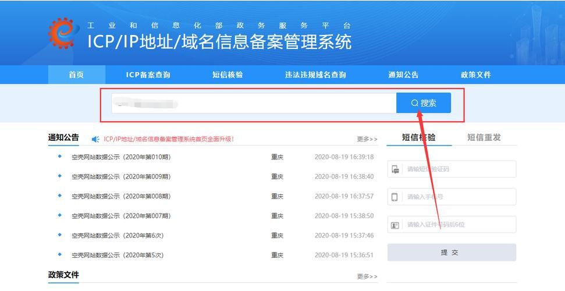Image resolution: width=565 pixels, height=291 pixels.
Task: Go to 短信核验 in the navigation bar
Action: [228, 74]
